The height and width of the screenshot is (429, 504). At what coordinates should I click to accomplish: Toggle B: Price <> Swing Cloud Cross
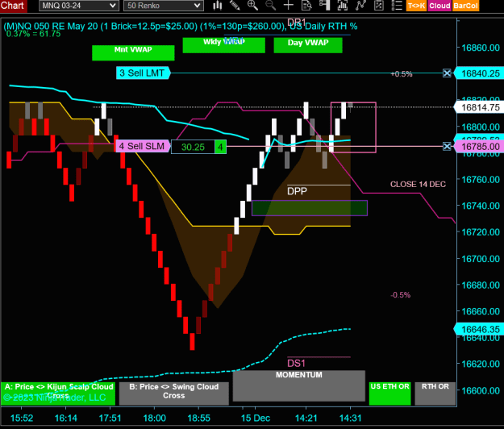point(174,394)
